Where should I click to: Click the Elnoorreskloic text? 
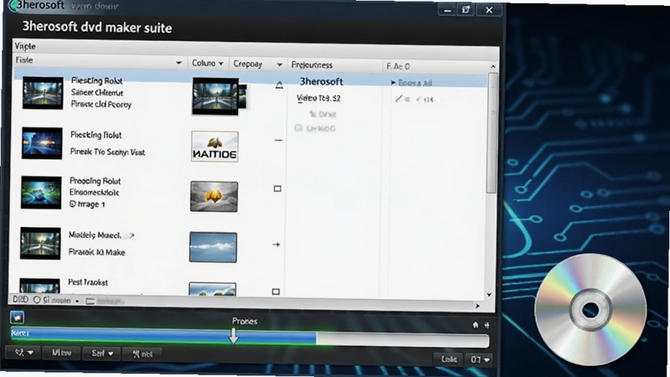click(95, 193)
